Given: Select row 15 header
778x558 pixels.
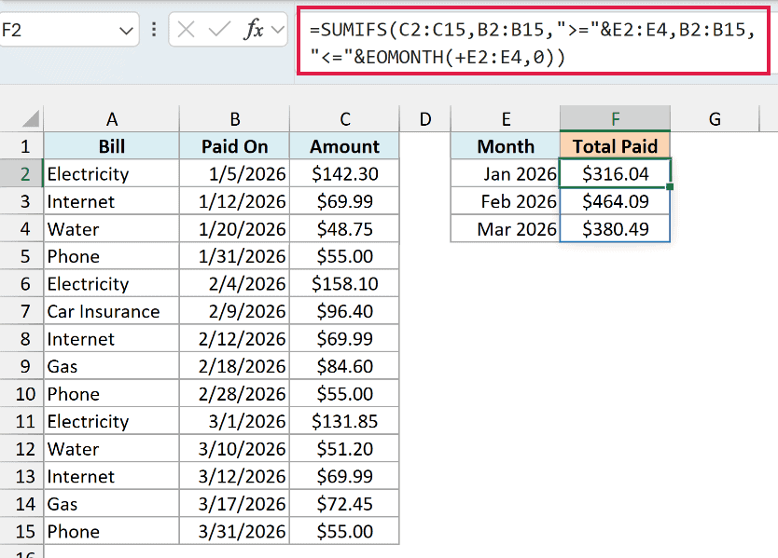Looking at the screenshot, I should 21,531.
